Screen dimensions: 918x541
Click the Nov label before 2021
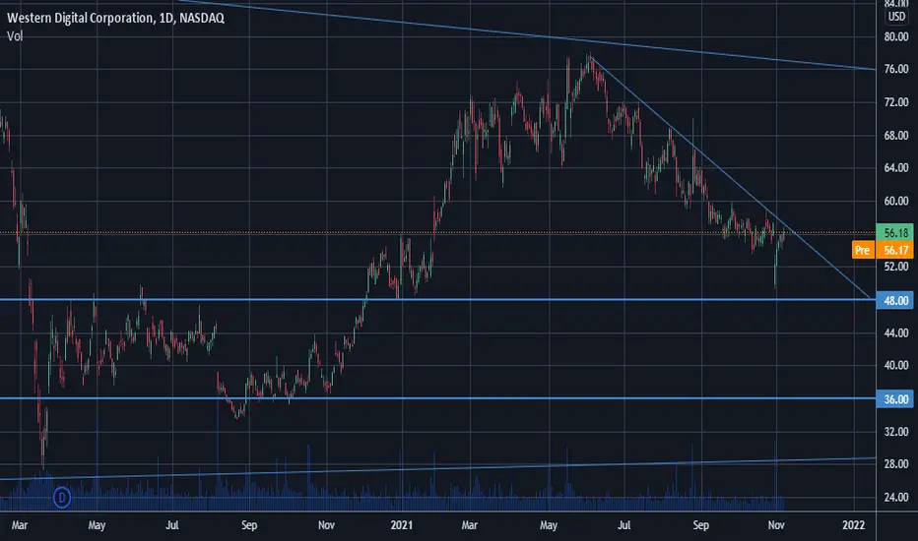coord(326,525)
